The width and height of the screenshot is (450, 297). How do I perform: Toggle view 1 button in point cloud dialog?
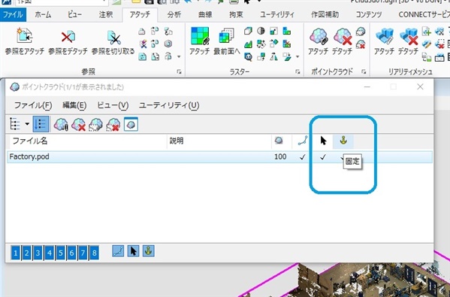(16, 253)
